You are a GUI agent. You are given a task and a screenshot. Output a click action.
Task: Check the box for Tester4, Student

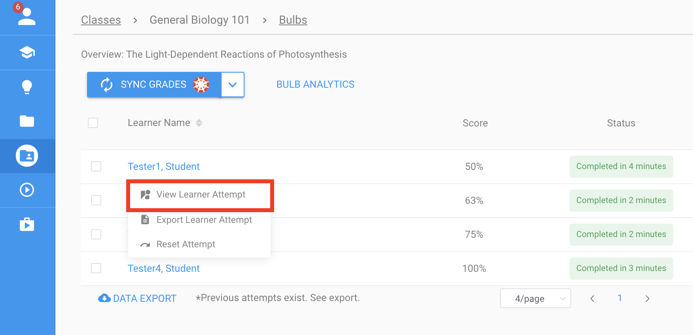(x=96, y=268)
